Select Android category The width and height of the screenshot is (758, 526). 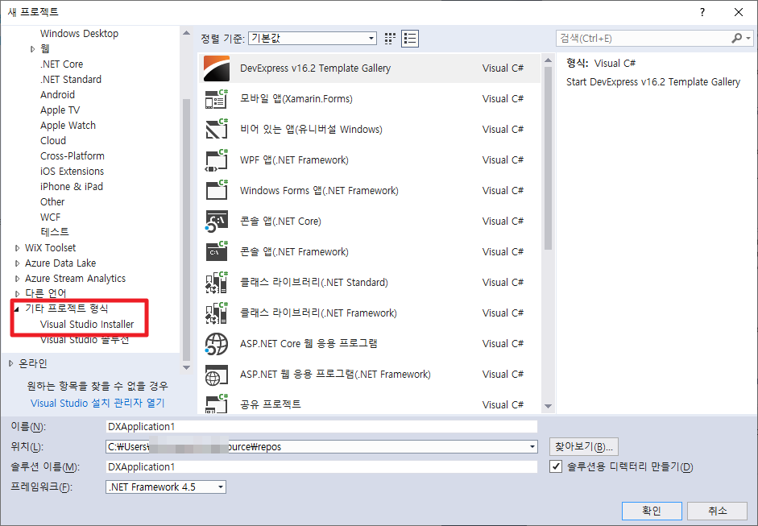[x=57, y=95]
